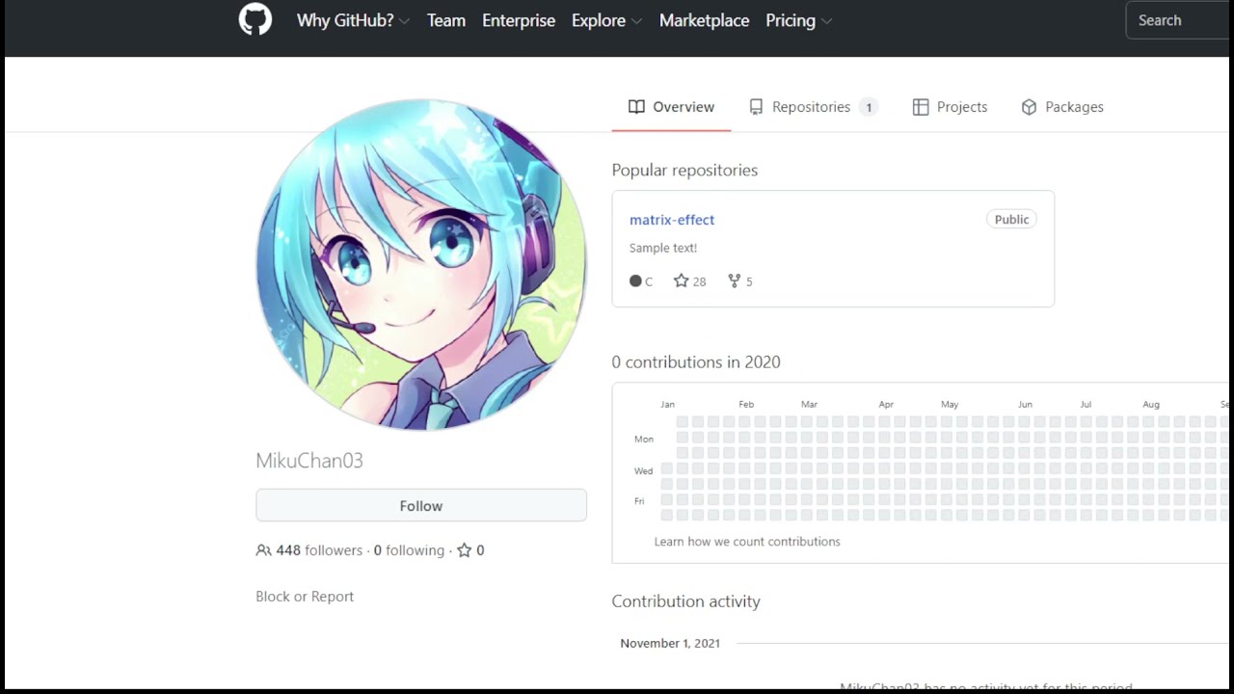Open the matrix-effect repository
Viewport: 1234px width, 694px height.
coord(672,220)
